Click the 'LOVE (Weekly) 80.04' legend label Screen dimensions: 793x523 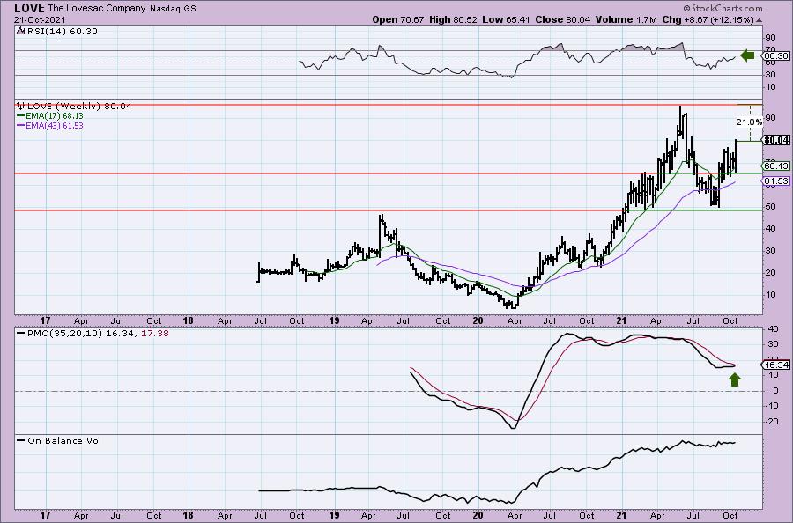coord(79,107)
